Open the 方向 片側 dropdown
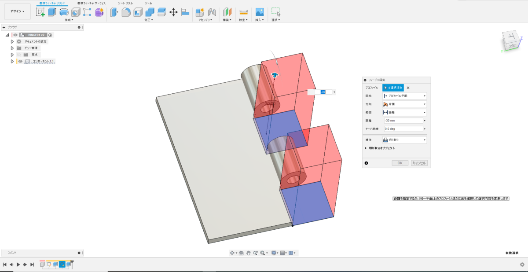The image size is (528, 272). click(404, 104)
